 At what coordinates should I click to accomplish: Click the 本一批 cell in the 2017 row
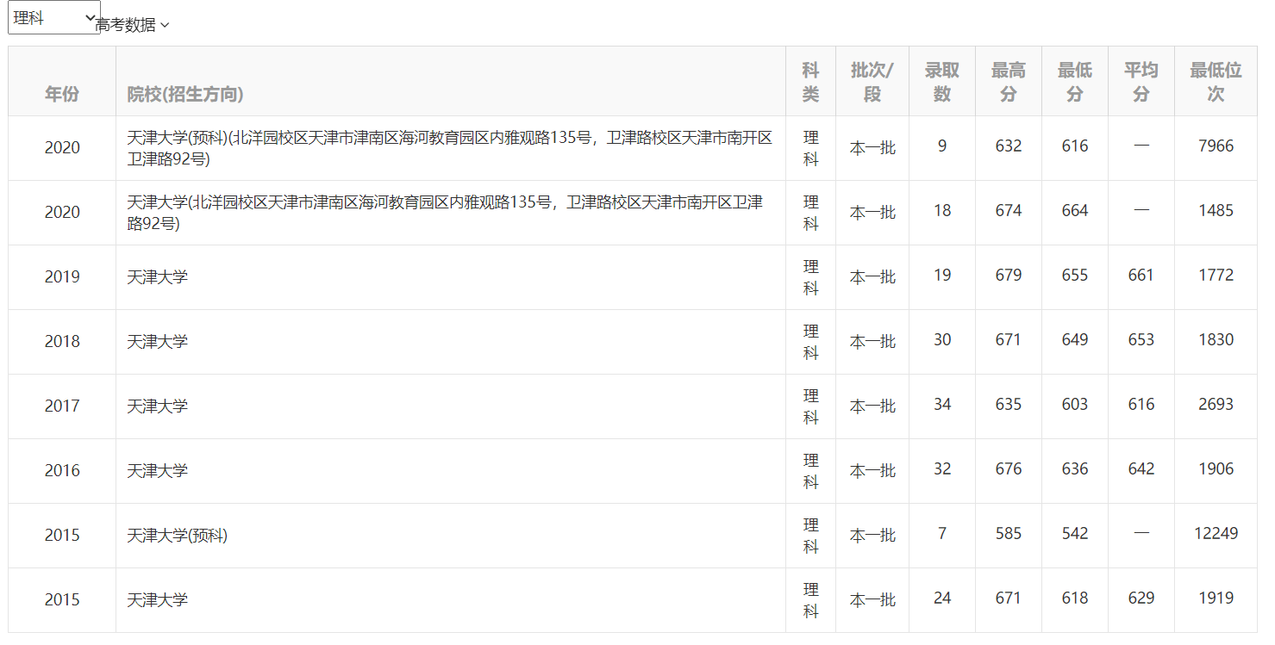[x=872, y=406]
